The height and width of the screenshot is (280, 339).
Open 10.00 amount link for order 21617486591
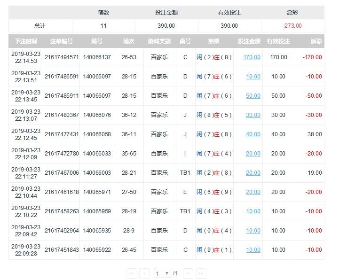[x=253, y=77]
